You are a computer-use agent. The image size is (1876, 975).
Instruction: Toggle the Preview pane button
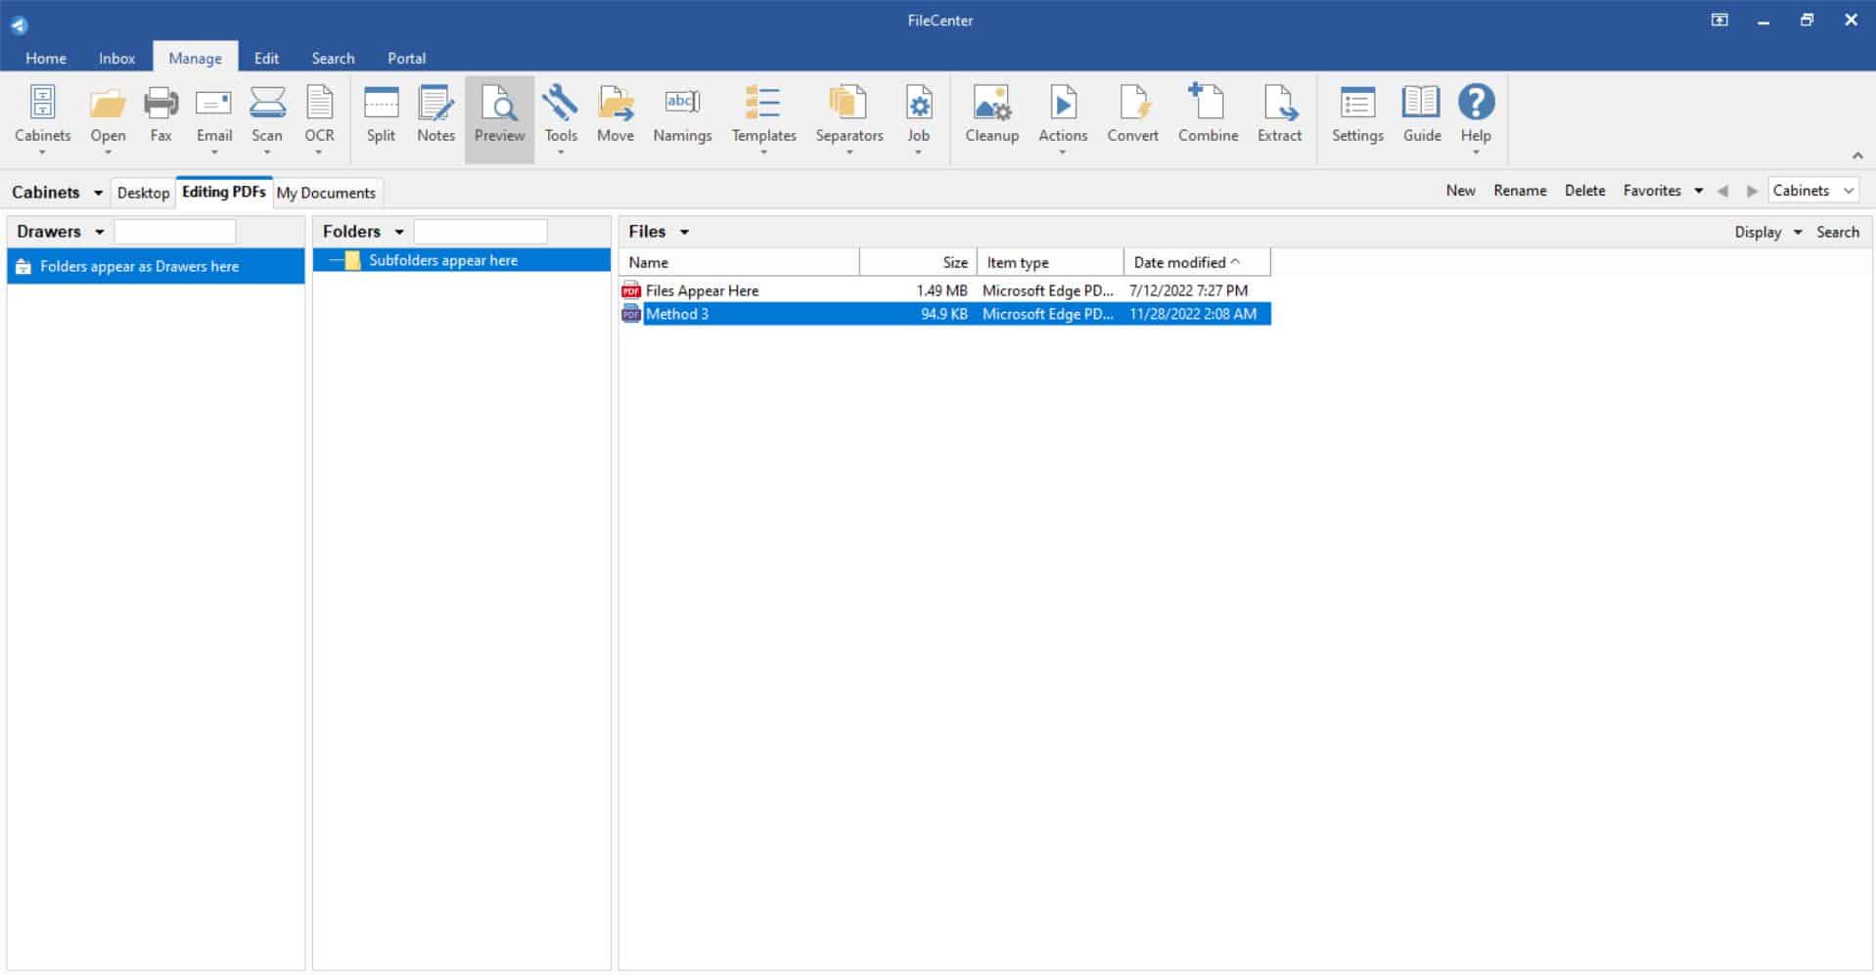tap(499, 116)
